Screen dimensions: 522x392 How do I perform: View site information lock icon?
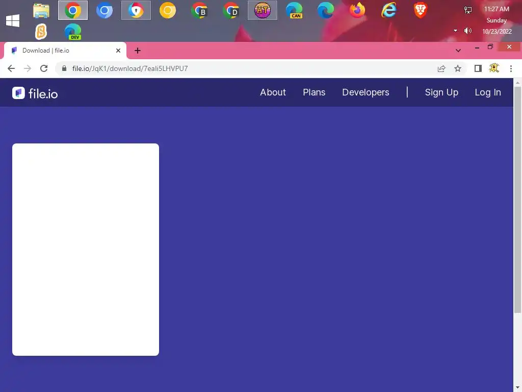point(64,68)
